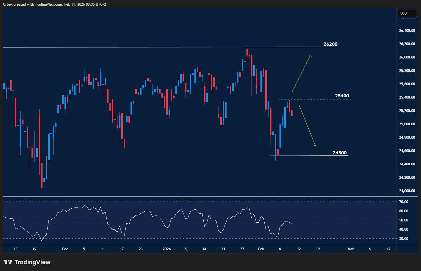
Task: Toggle the 26200 horizontal resistance line
Action: tap(149, 47)
